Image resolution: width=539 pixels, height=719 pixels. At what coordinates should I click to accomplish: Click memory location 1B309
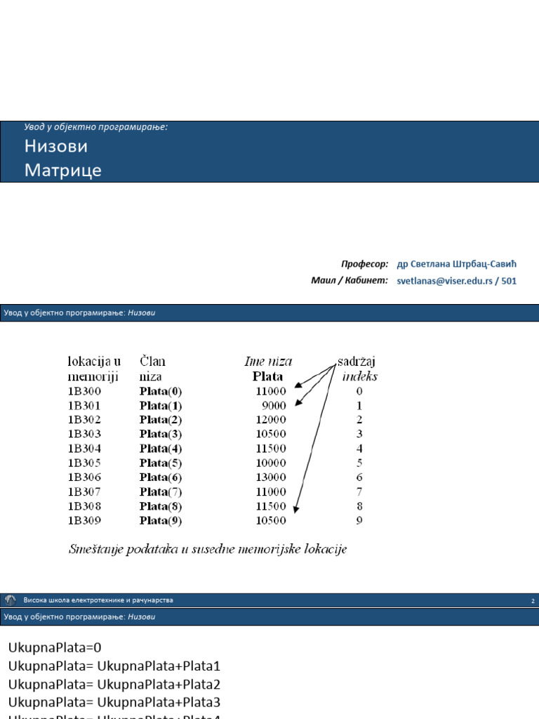pyautogui.click(x=84, y=520)
